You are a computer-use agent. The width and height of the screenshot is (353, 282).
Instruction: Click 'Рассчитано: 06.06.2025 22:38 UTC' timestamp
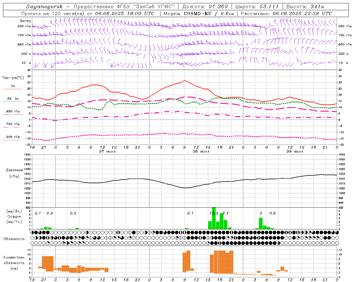(x=286, y=13)
